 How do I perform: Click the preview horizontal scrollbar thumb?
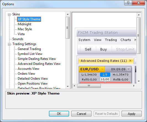click(x=89, y=86)
